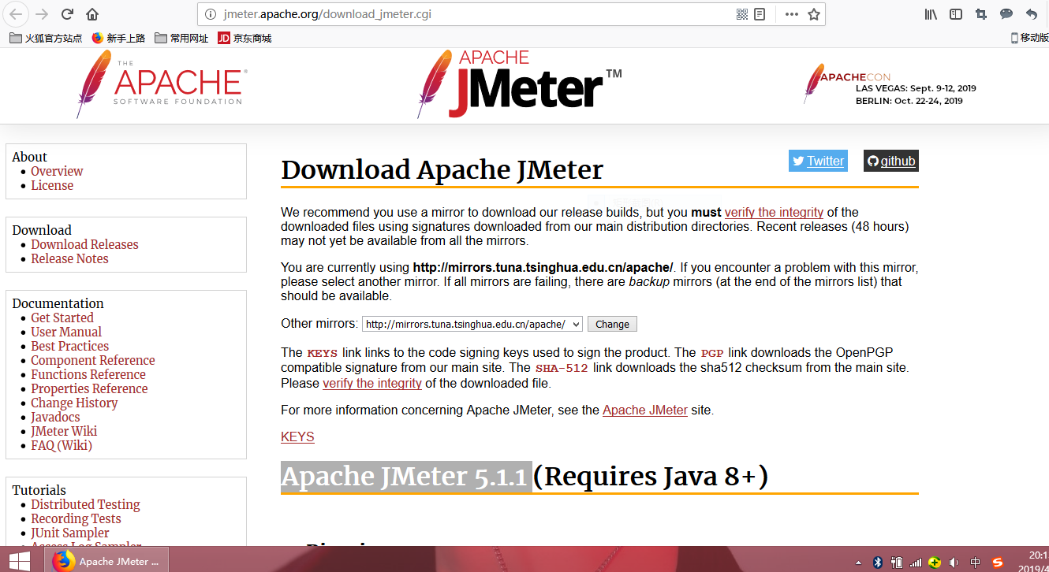
Task: Open the User Manual link
Action: tap(66, 332)
